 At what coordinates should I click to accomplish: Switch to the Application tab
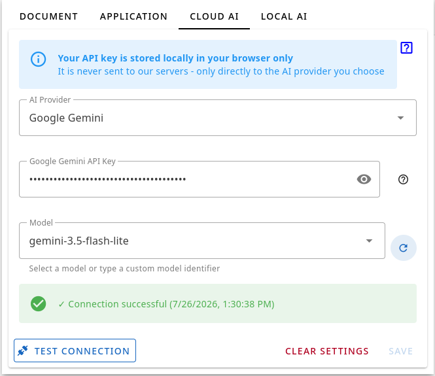tap(133, 16)
